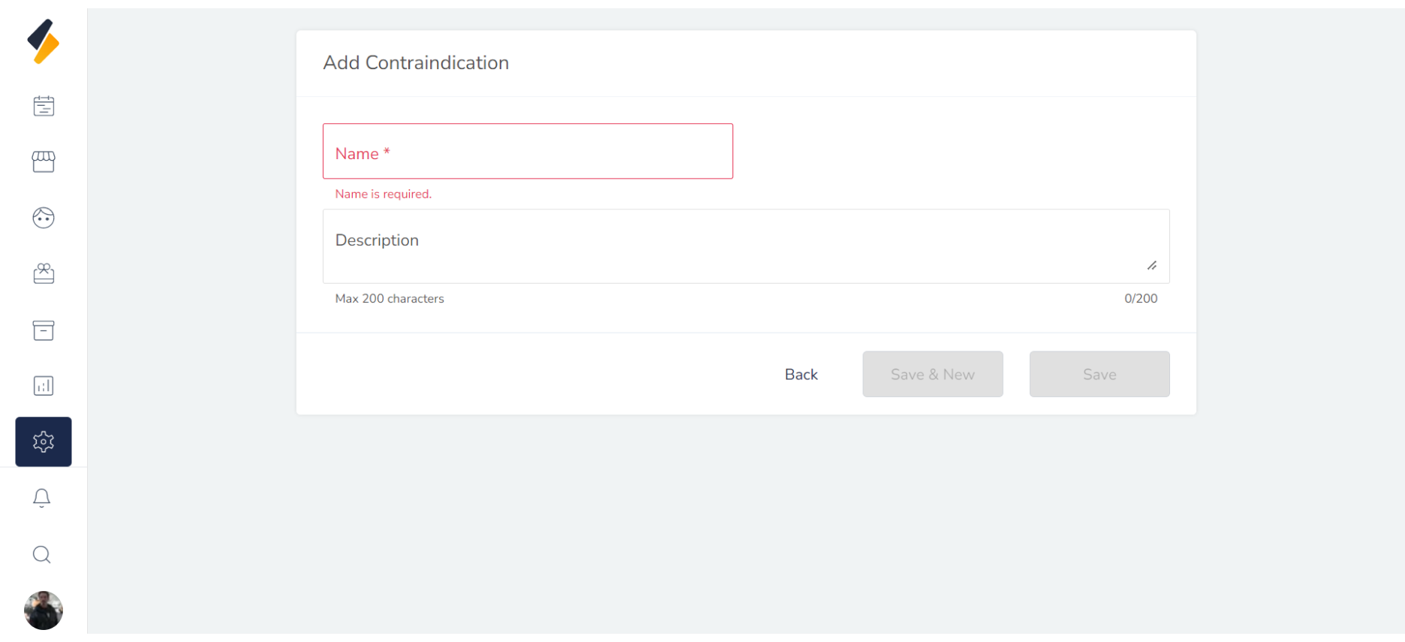Go back using the Back button
The width and height of the screenshot is (1405, 642).
[801, 374]
